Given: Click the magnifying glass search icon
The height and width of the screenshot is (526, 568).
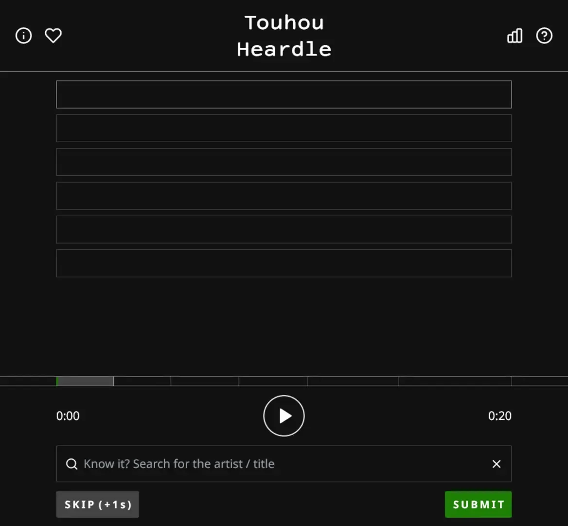Looking at the screenshot, I should [x=71, y=464].
